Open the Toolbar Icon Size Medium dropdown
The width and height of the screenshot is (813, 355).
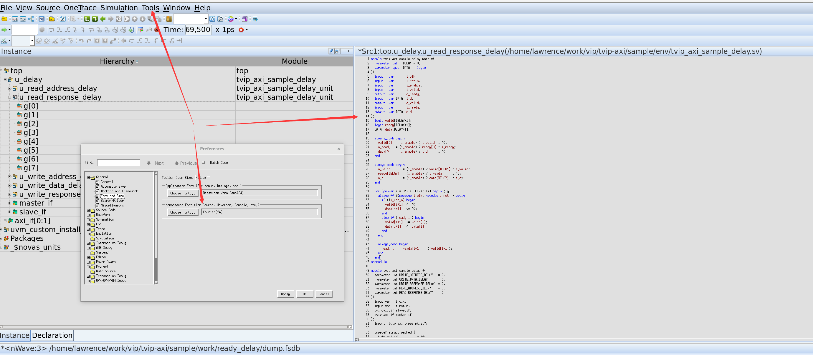tap(204, 178)
